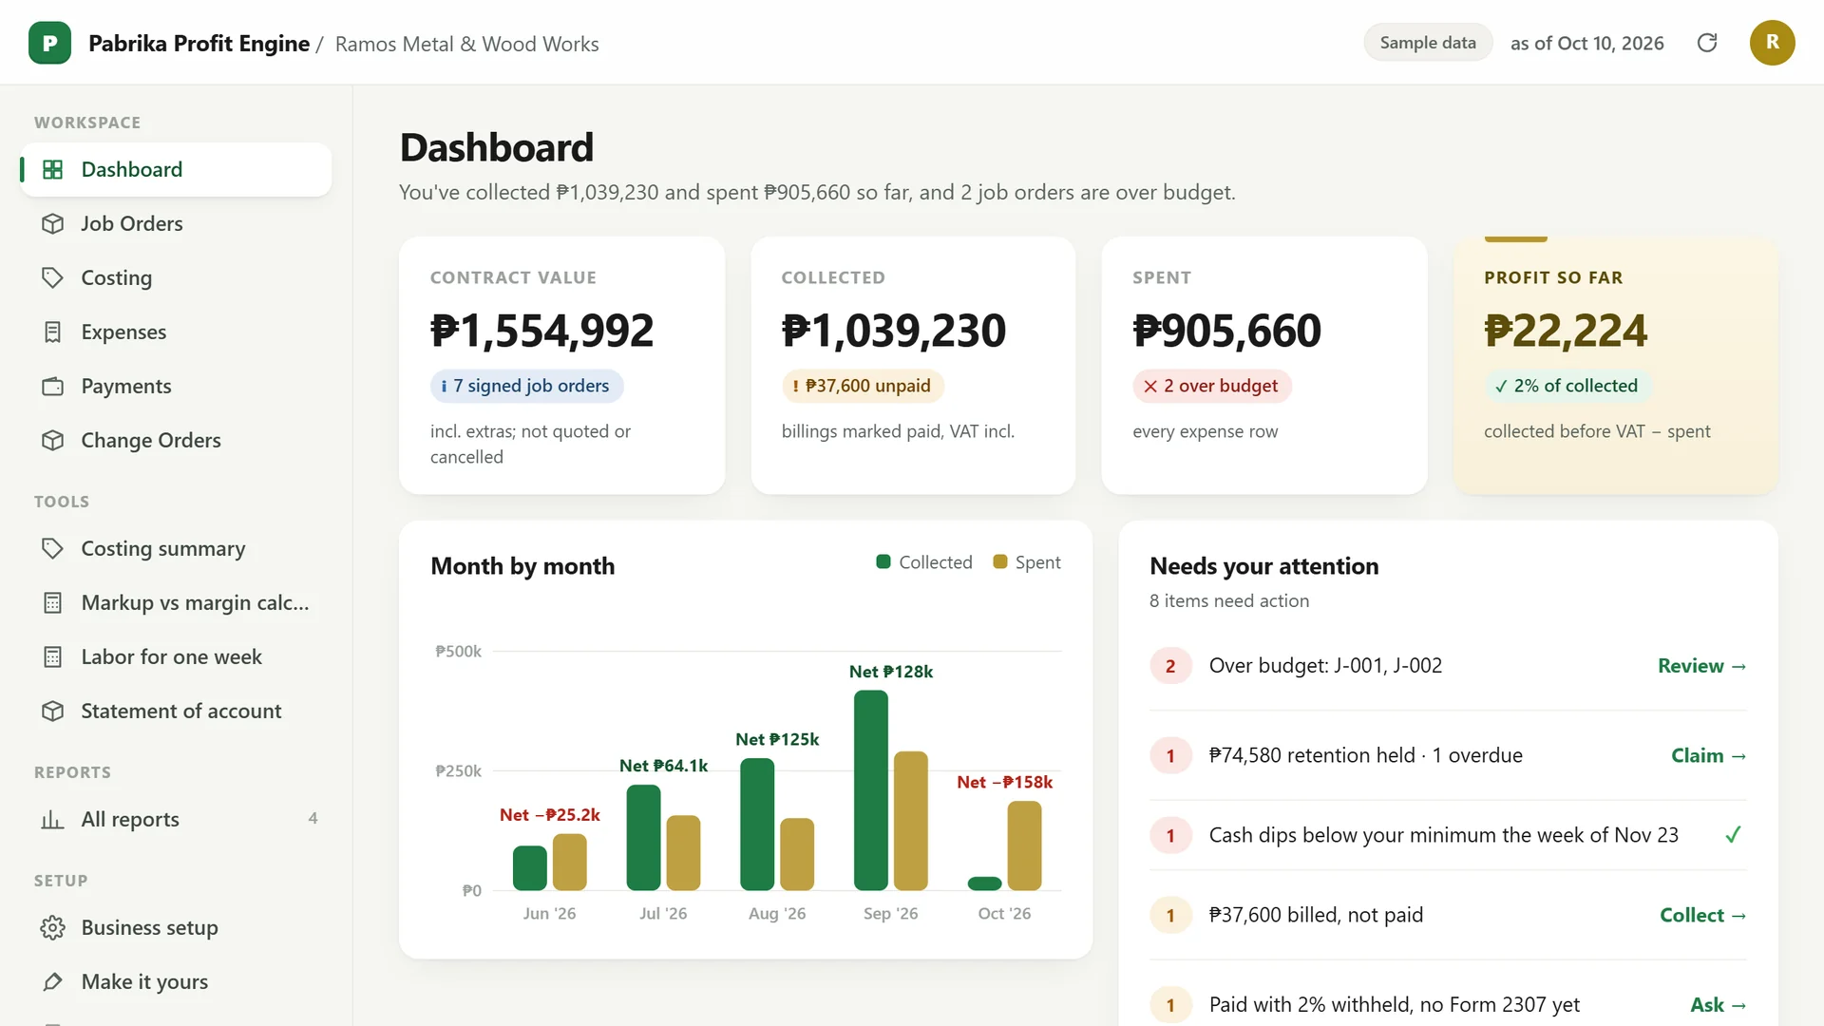Click Collect for billed, not paid
The image size is (1824, 1026).
point(1702,915)
